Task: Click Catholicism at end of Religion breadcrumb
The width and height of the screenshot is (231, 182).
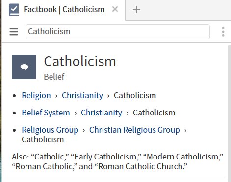Action: [x=135, y=95]
